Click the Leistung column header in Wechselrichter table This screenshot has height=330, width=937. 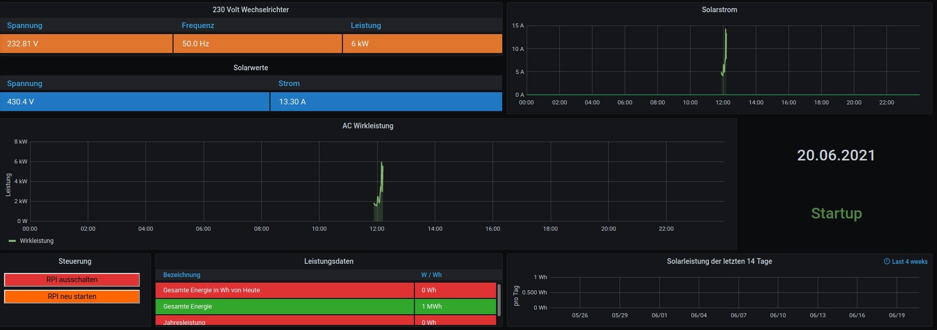point(366,25)
